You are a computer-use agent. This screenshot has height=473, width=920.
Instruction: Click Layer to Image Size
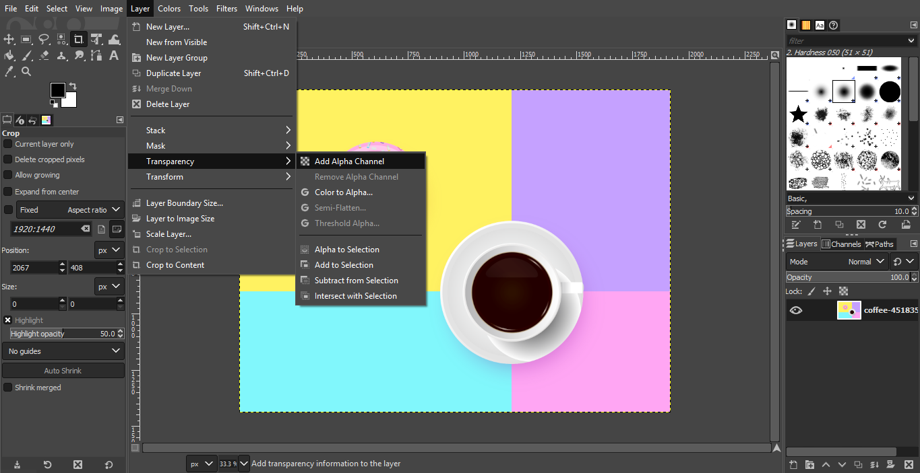click(x=179, y=218)
